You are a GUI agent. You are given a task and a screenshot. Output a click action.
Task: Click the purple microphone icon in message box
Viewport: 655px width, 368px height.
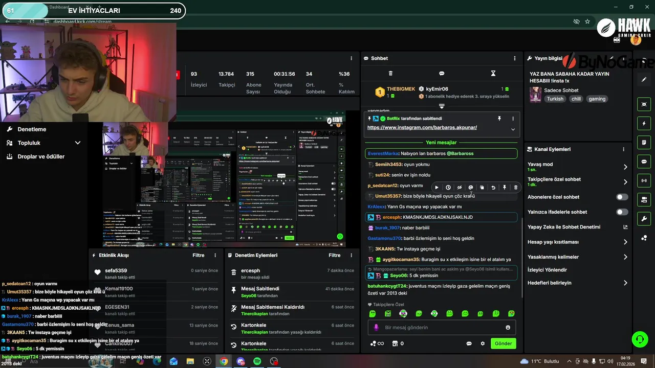click(376, 328)
